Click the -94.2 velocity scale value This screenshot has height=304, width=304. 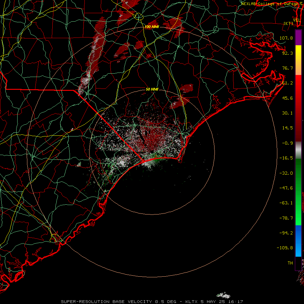286,233
